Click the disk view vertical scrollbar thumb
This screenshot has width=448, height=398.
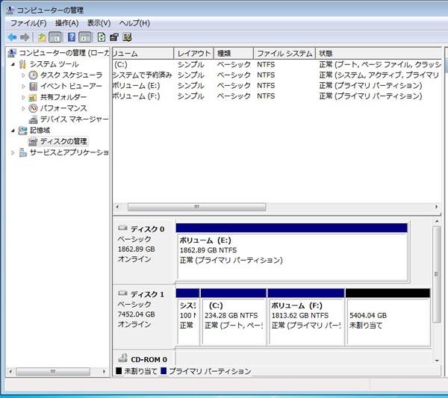[437, 274]
